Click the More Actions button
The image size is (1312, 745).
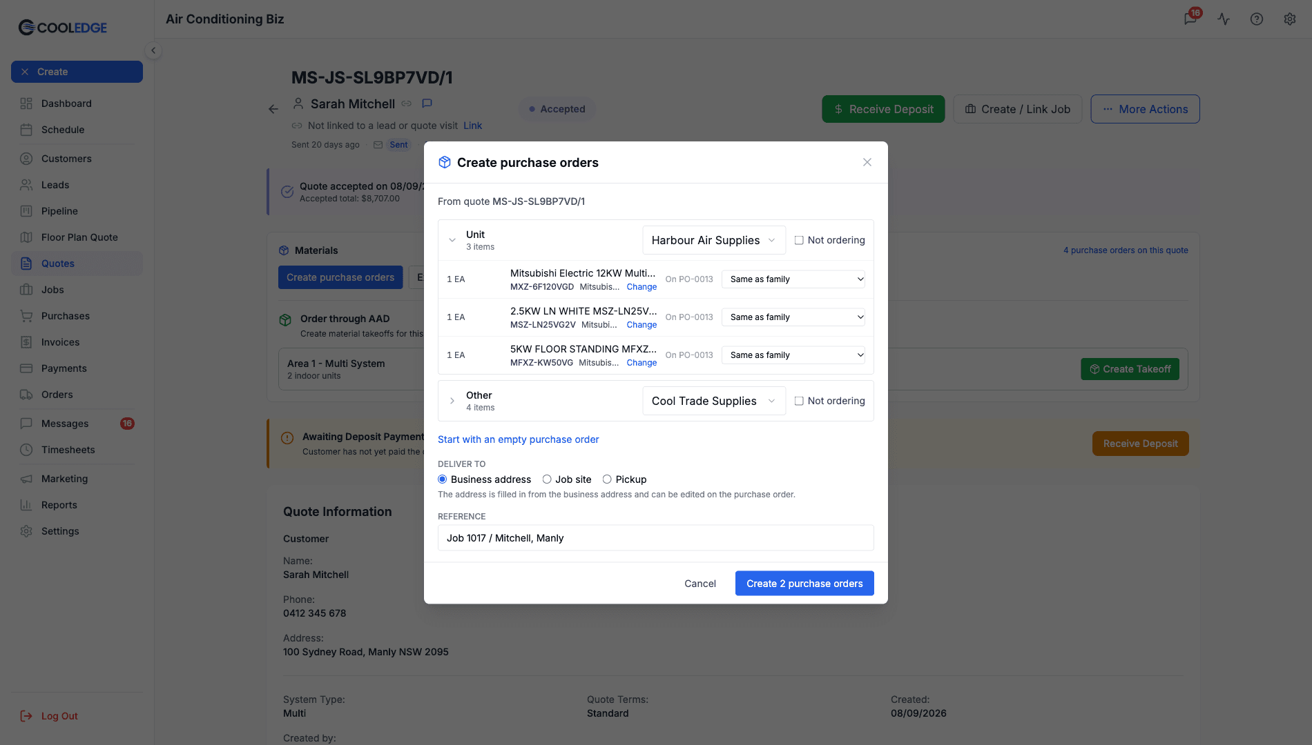pos(1145,109)
